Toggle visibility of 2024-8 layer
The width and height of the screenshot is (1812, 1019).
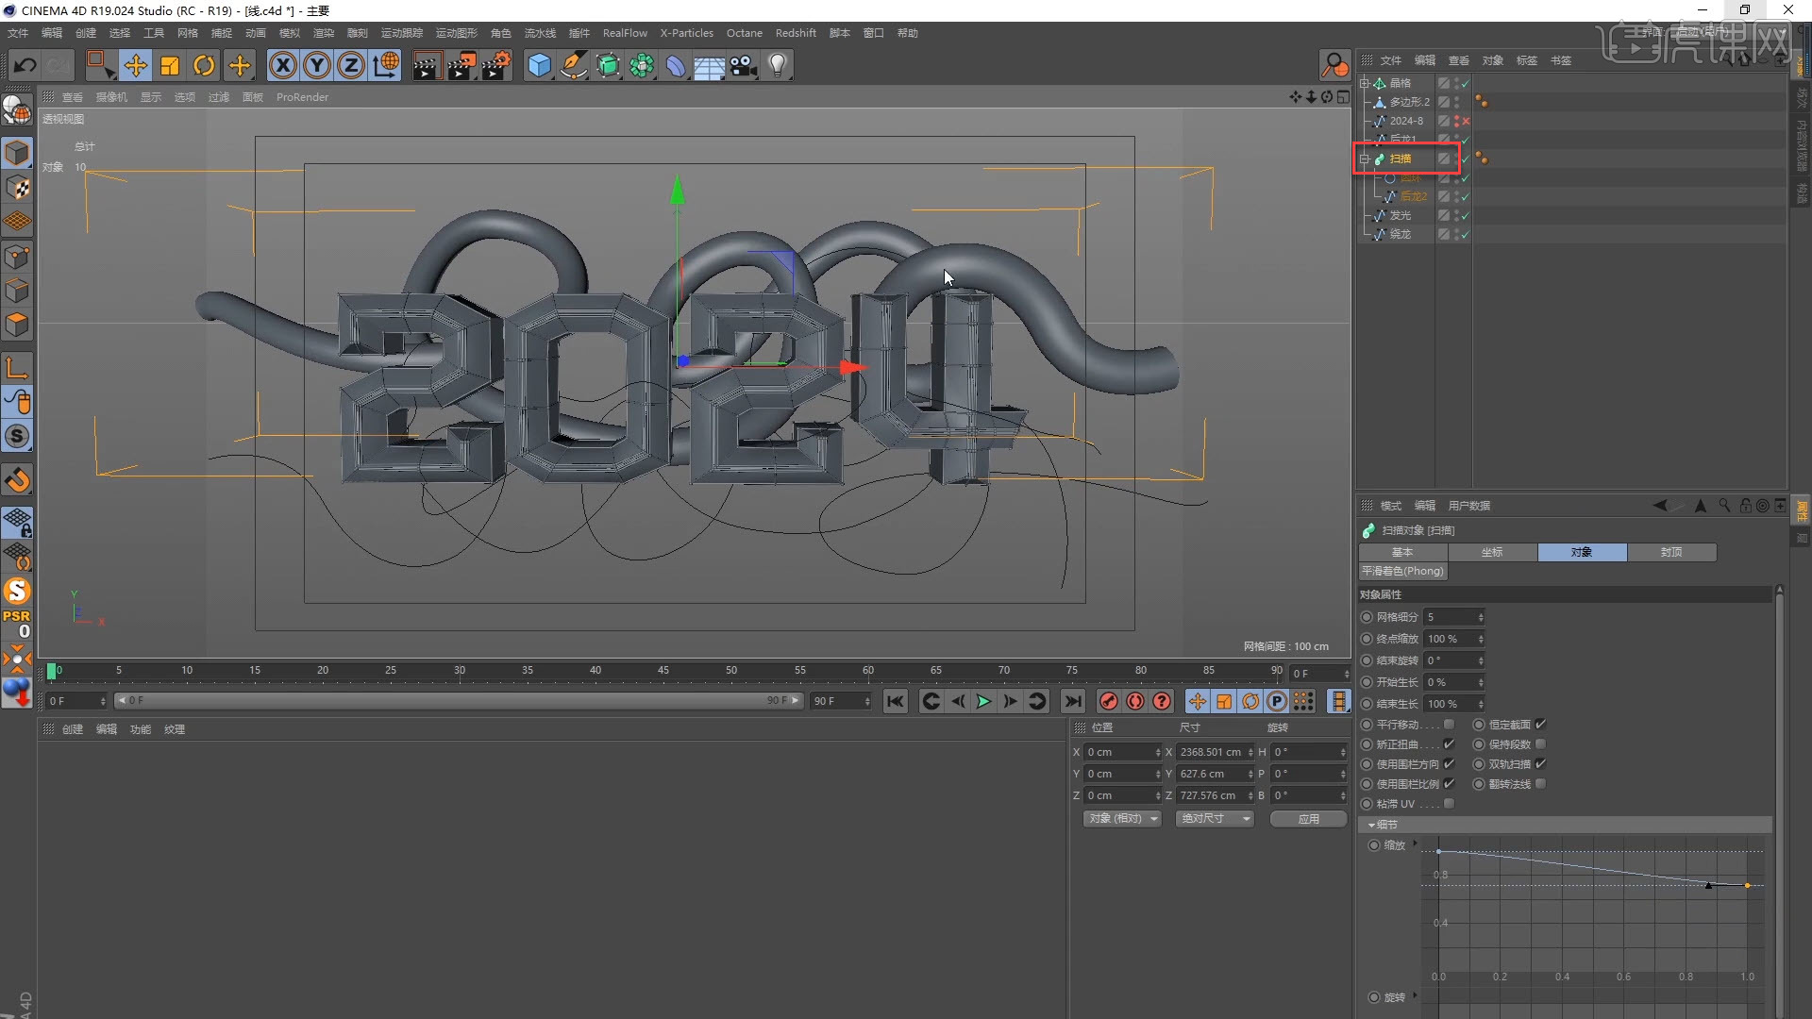(1458, 121)
